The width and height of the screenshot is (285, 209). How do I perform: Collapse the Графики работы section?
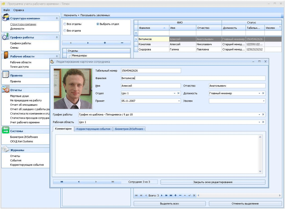(x=57, y=37)
